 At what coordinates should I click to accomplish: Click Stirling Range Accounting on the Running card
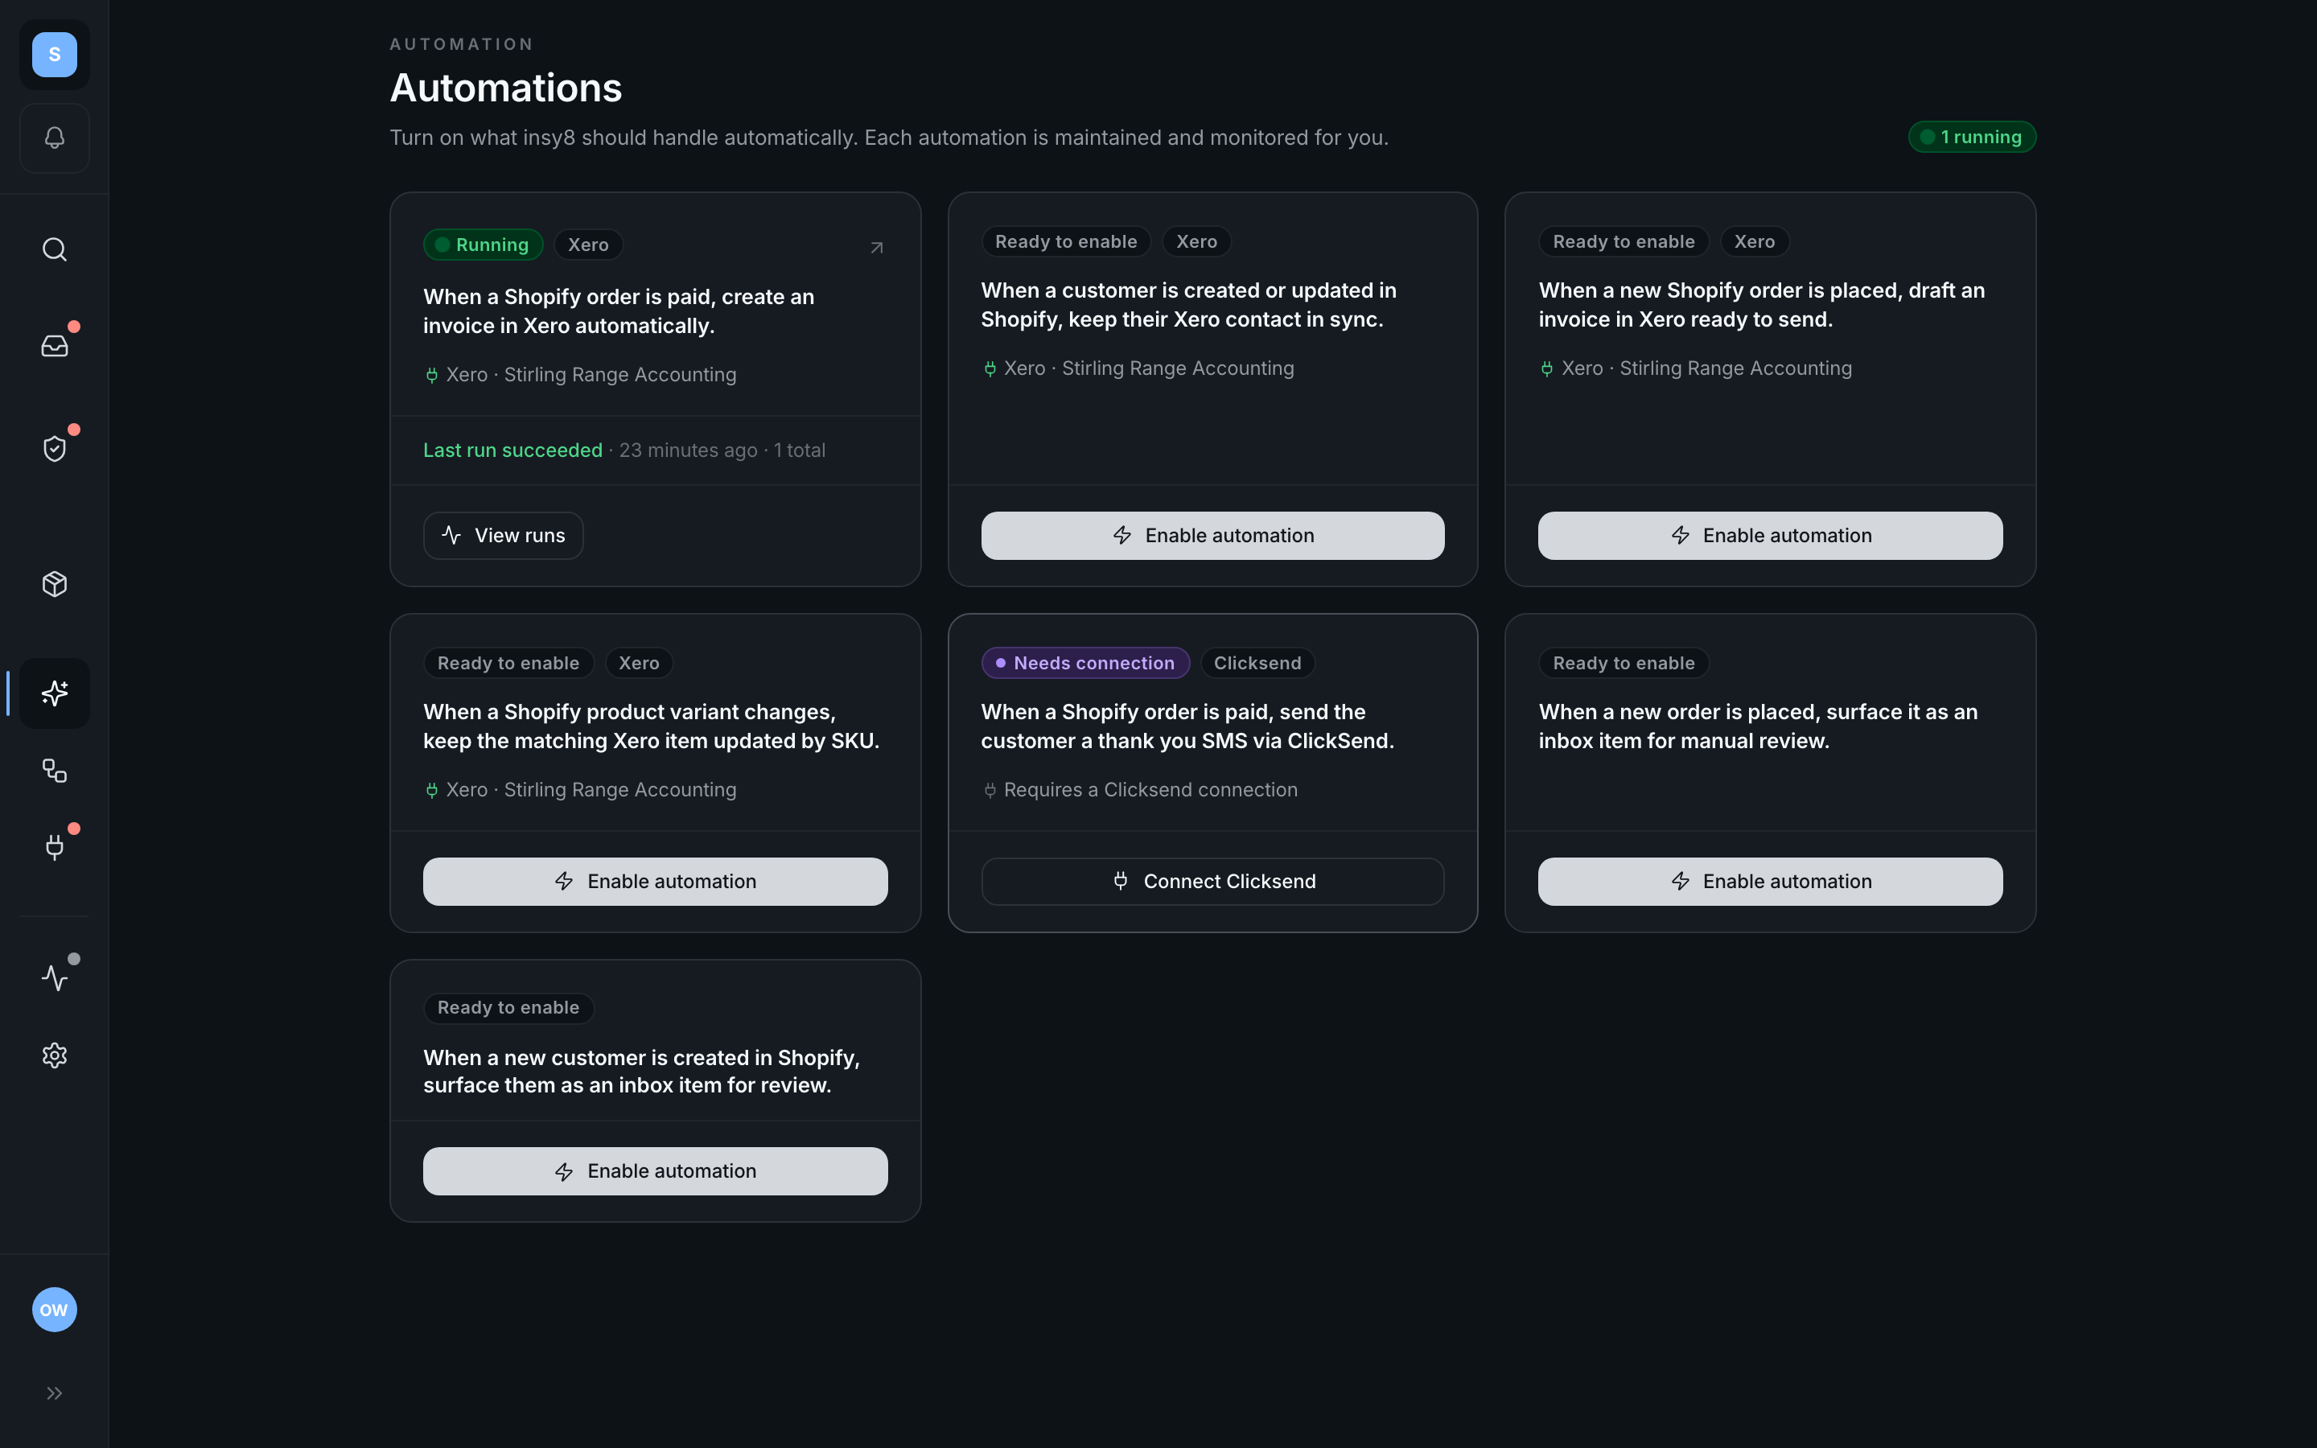point(619,374)
